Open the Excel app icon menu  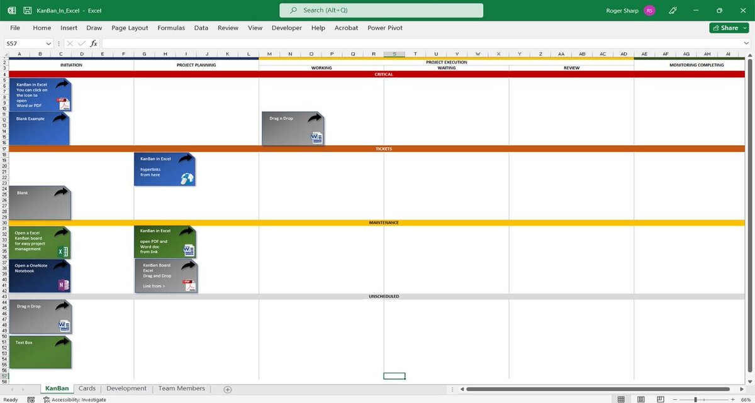click(11, 11)
